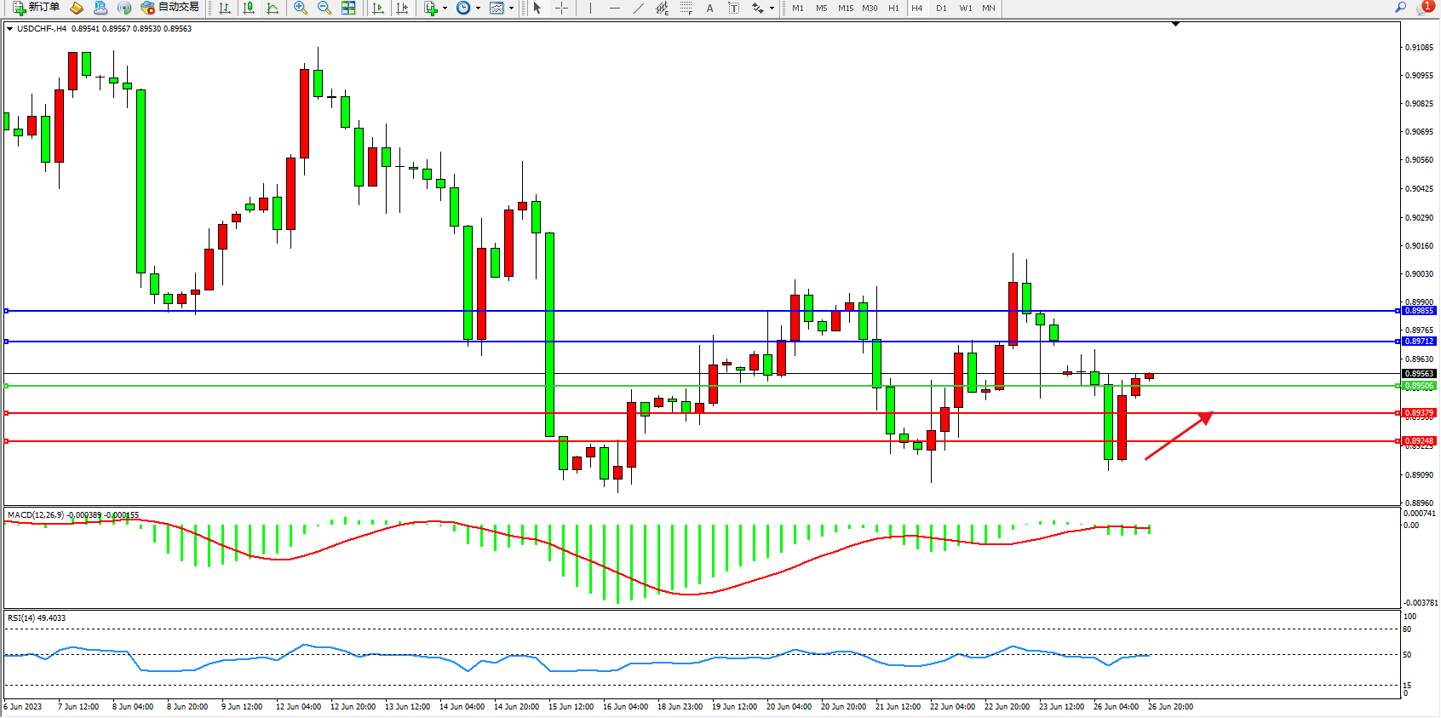1441x718 pixels.
Task: Draw a trendline with the diagonal line tool
Action: 639,9
